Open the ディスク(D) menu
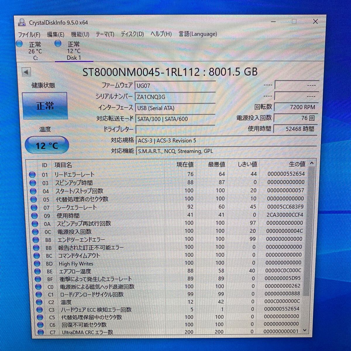The width and height of the screenshot is (351, 351). [x=133, y=34]
